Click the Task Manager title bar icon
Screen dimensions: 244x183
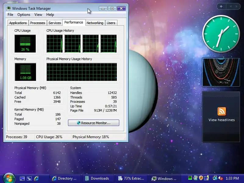click(x=9, y=8)
